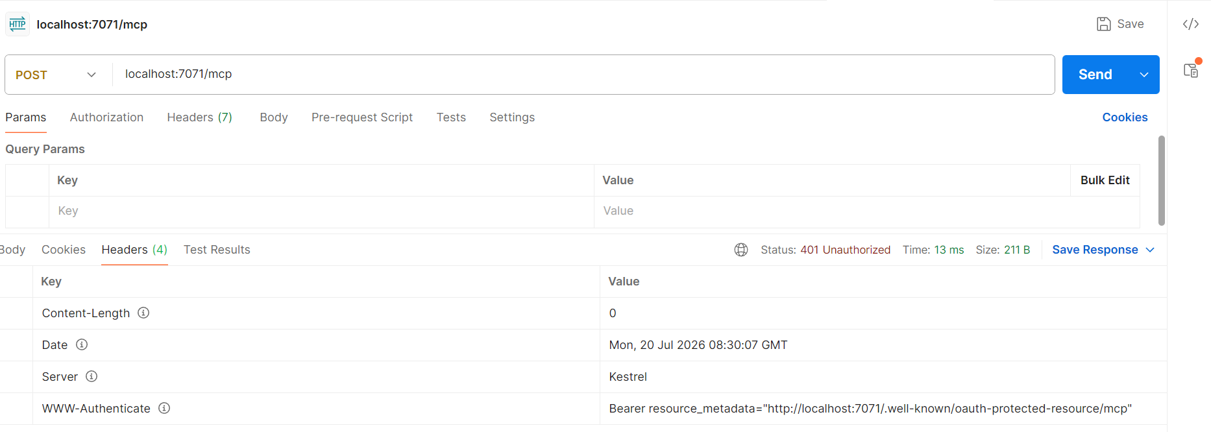
Task: Click the Save floppy disk icon
Action: coord(1103,24)
